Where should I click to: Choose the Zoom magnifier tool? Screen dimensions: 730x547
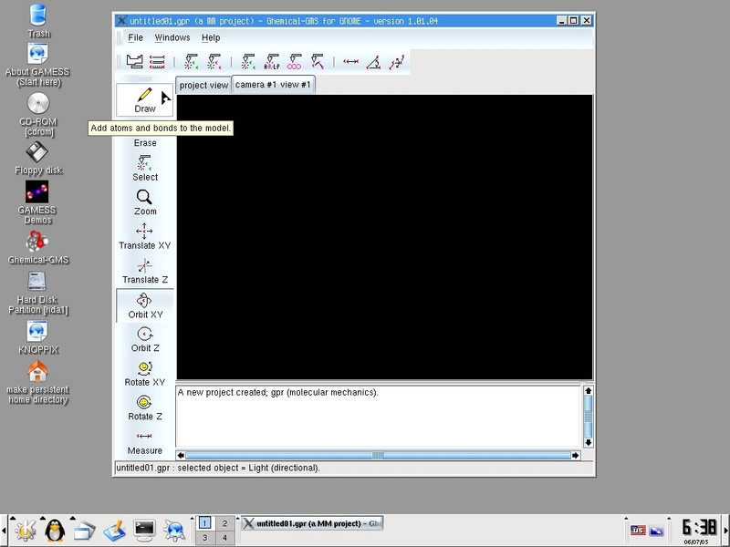point(144,201)
